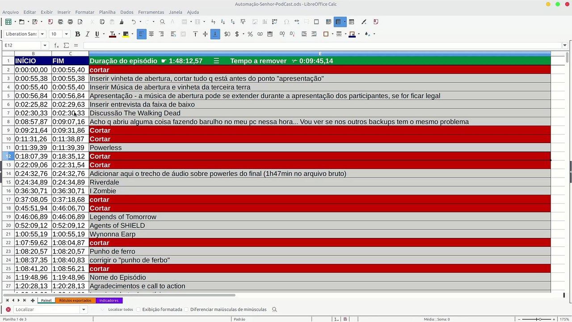The width and height of the screenshot is (572, 322).
Task: Click the Align top icon
Action: [x=195, y=34]
